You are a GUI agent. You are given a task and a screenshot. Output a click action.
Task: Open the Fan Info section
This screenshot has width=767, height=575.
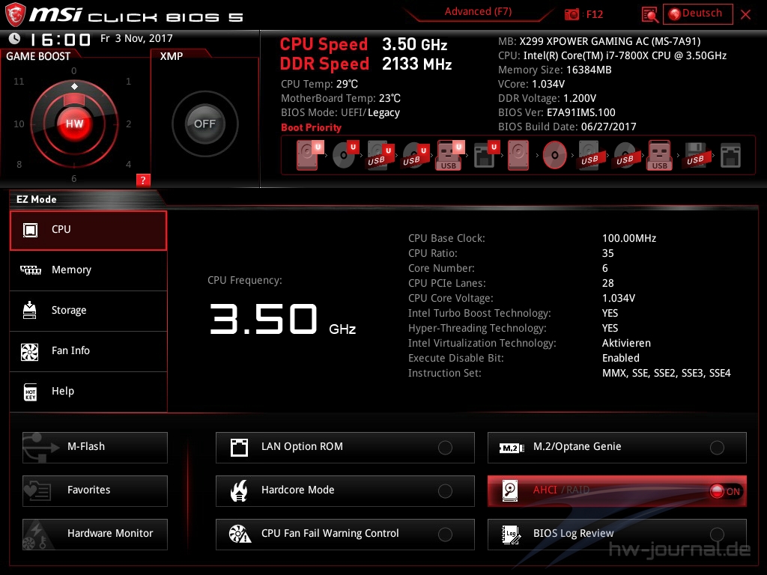(88, 352)
